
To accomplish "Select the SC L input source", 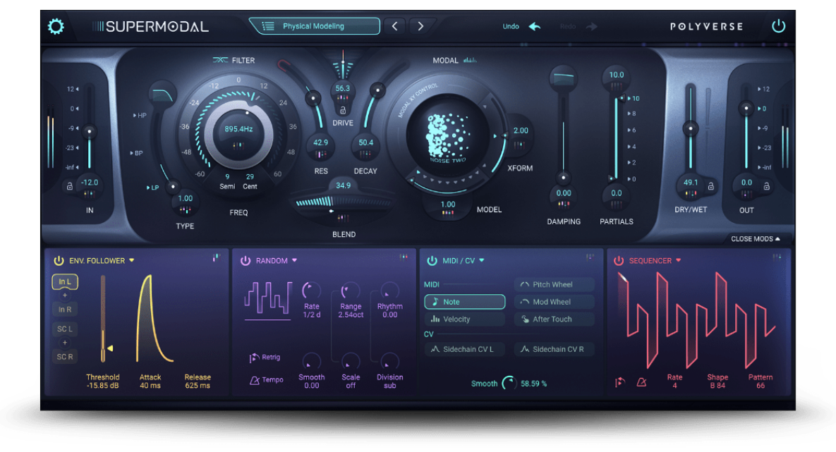I will coord(64,329).
